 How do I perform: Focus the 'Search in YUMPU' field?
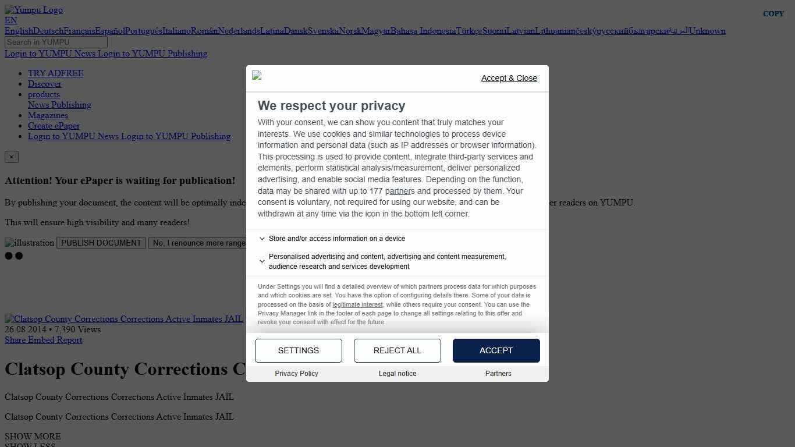coord(56,42)
